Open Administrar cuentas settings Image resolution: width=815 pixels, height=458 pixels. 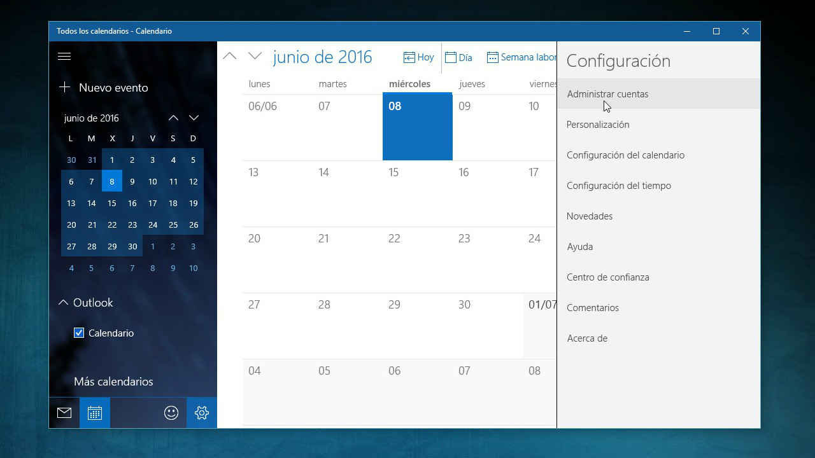(x=658, y=94)
